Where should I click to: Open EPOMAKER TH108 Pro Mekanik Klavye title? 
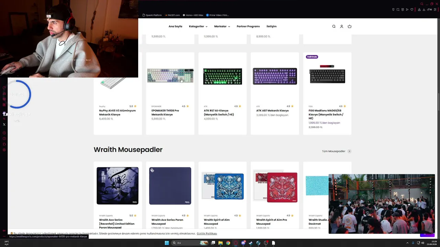coord(165,113)
